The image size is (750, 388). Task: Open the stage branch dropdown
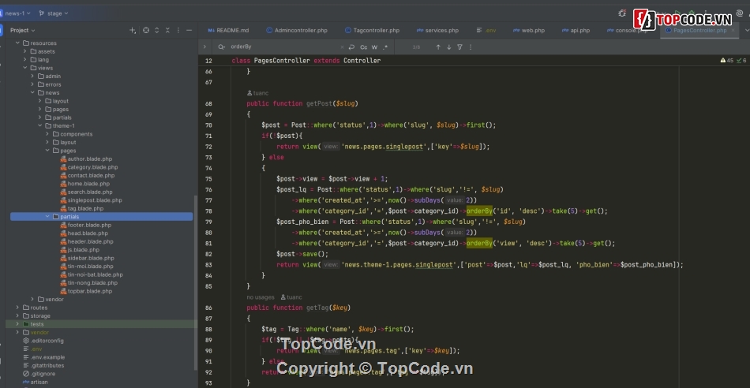pyautogui.click(x=54, y=13)
